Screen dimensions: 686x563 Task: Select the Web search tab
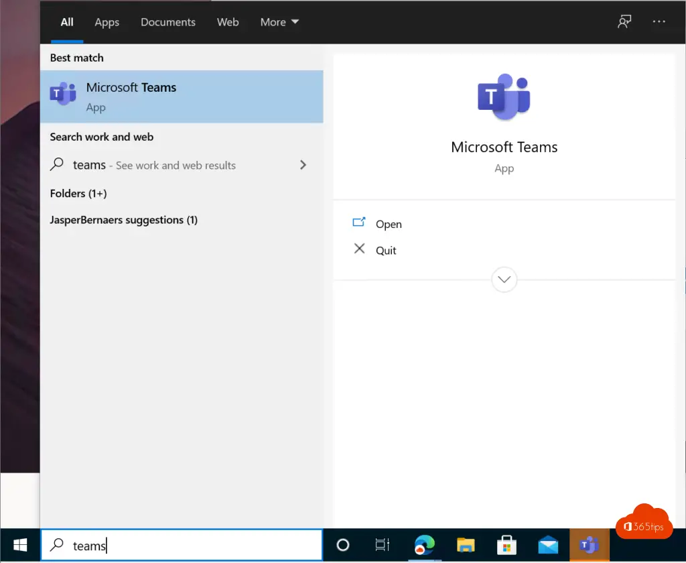228,22
